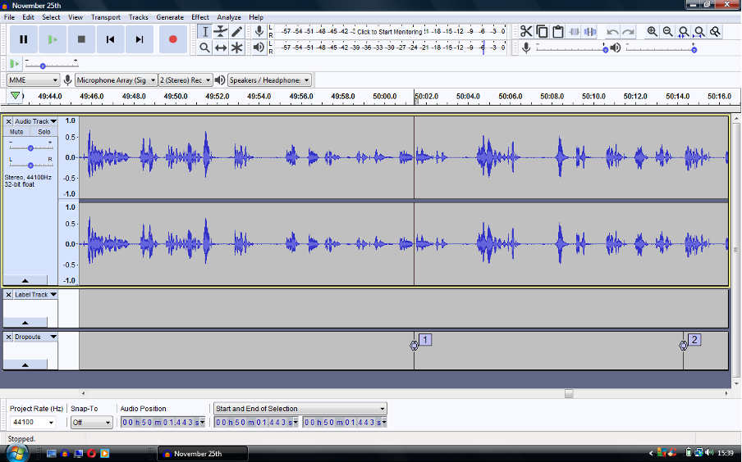Open the MME audio host dropdown

coord(33,79)
